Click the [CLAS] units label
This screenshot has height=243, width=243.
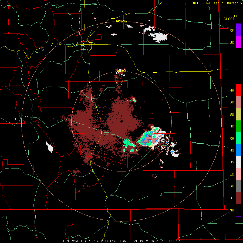228,19
